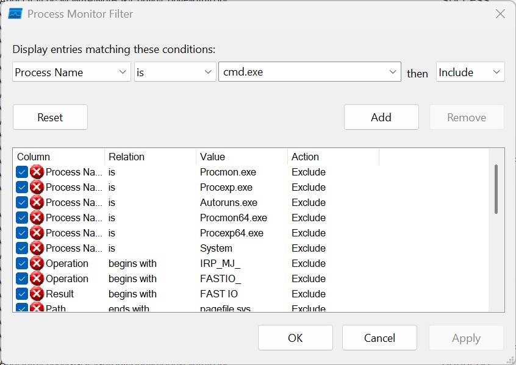The width and height of the screenshot is (516, 365).
Task: Uncheck the FASTIO_ operation filter checkbox
Action: pyautogui.click(x=22, y=278)
